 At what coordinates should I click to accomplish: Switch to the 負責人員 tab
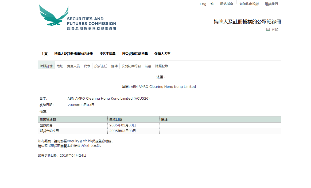[73, 66]
